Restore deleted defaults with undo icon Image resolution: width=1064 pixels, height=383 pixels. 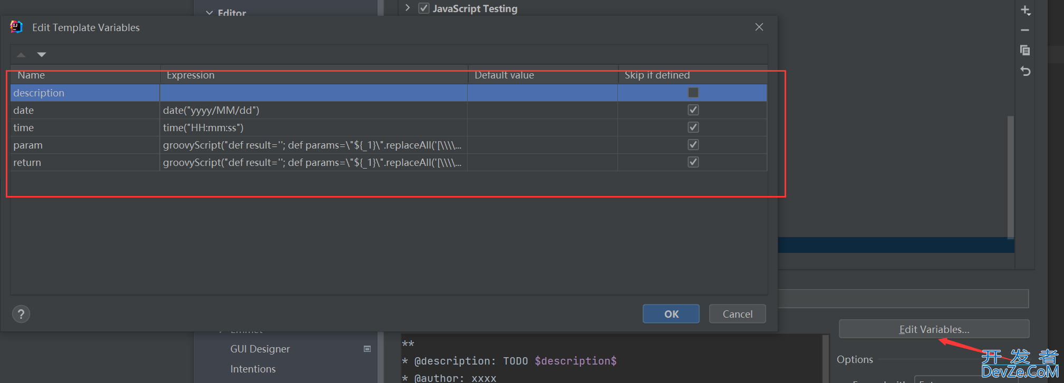pyautogui.click(x=1025, y=71)
